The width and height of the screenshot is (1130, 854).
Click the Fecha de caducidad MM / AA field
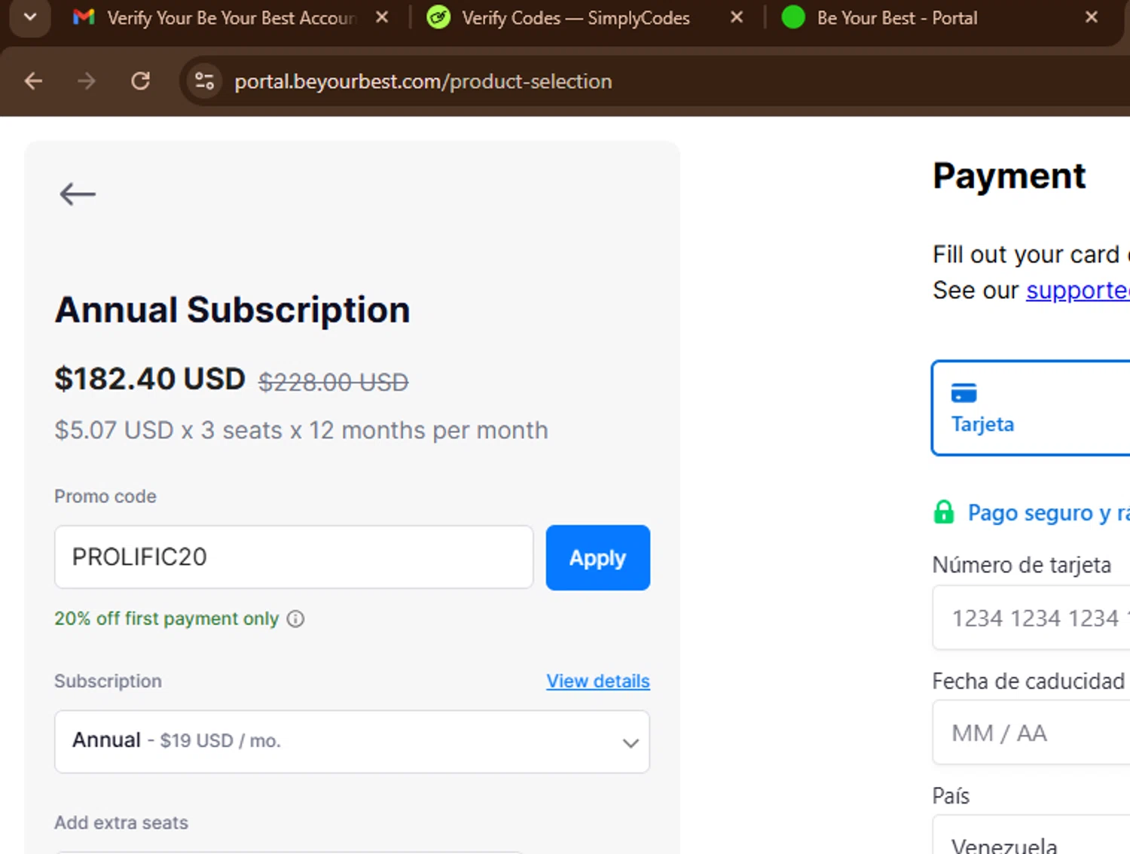pyautogui.click(x=1031, y=733)
